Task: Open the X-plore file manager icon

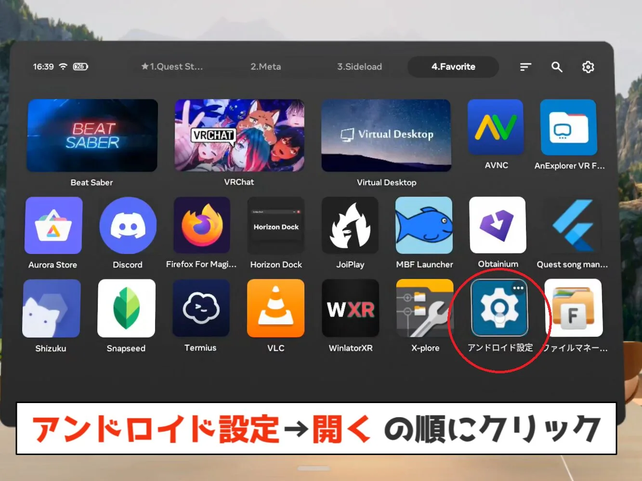Action: tap(425, 308)
